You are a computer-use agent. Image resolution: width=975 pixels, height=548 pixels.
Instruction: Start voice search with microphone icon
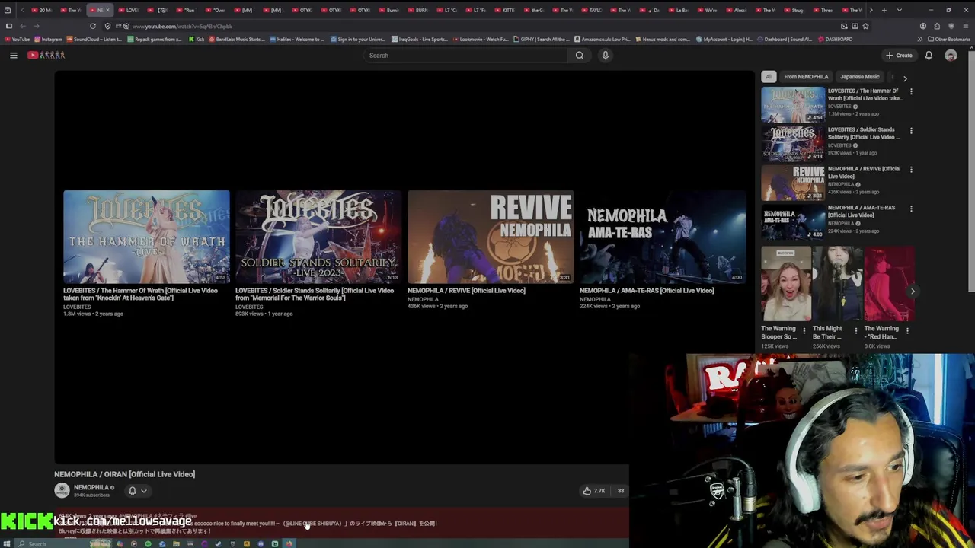(606, 56)
